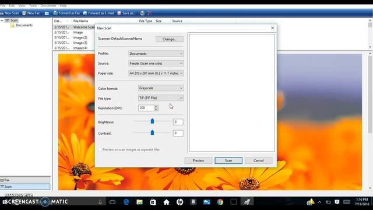Click the Print icon in toolbar
The image size is (373, 210).
coord(142,13)
